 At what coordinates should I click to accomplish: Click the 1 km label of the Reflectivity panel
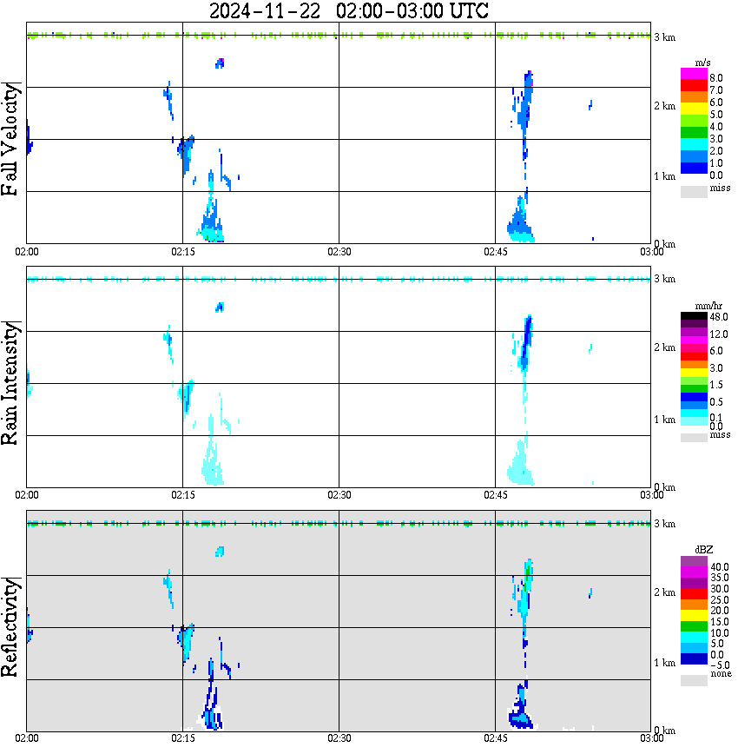coord(664,663)
